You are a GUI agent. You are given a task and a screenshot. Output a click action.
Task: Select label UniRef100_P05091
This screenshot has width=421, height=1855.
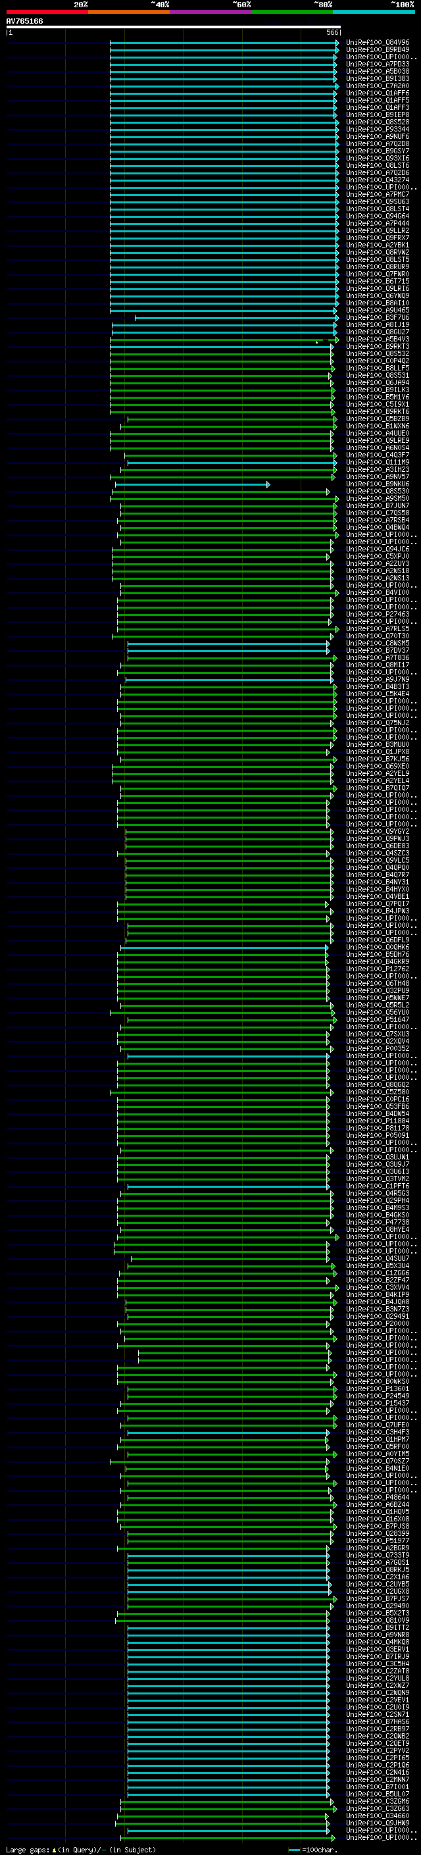pos(378,1136)
